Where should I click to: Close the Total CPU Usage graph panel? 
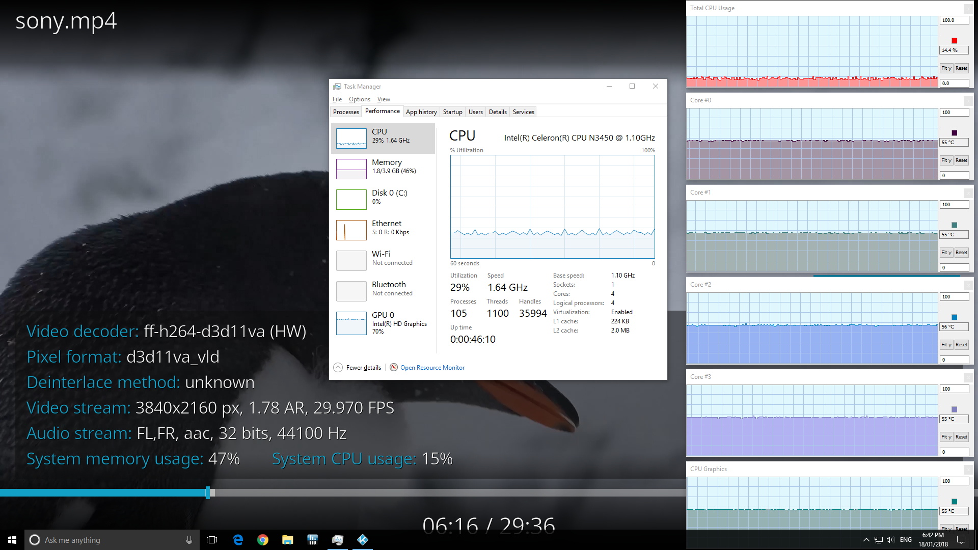pos(968,9)
